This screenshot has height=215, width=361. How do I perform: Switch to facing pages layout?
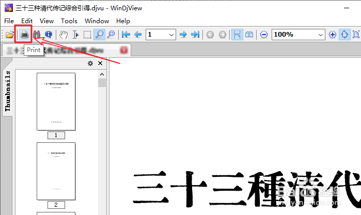249,35
